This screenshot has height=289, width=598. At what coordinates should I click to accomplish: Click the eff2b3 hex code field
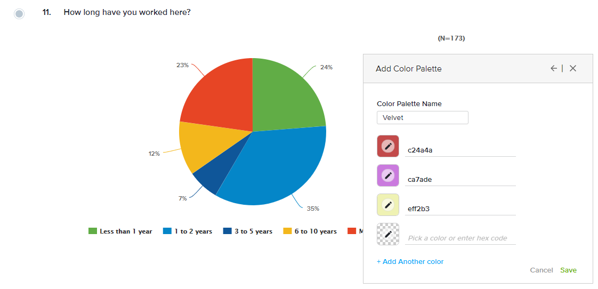[x=460, y=208]
